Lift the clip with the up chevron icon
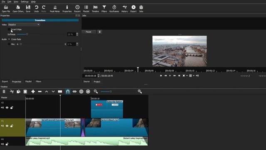 pyautogui.click(x=47, y=92)
